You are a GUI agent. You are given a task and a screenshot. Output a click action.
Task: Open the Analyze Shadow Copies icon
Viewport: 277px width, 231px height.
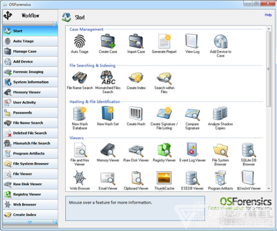(x=220, y=114)
